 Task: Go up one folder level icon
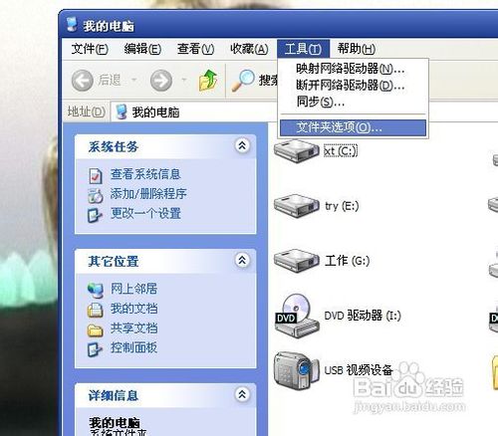[208, 81]
